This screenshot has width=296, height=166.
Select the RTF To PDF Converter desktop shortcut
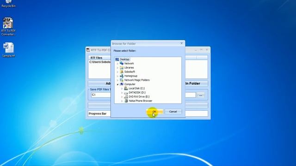(x=8, y=27)
